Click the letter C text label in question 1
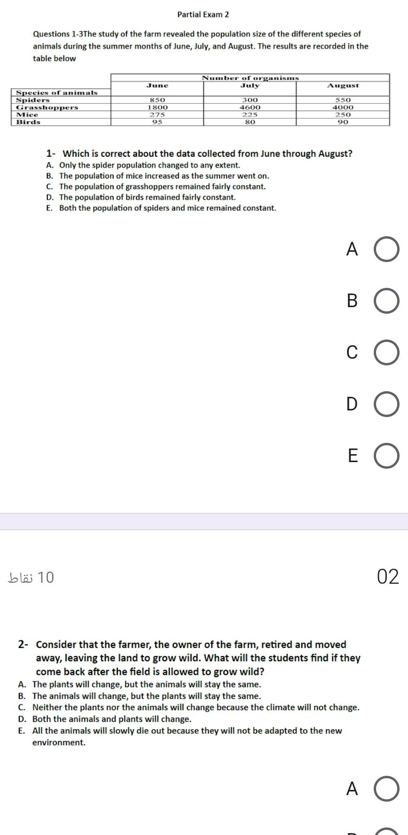Screen dimensions: 408x835 pyautogui.click(x=352, y=353)
